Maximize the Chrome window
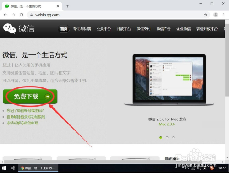 pyautogui.click(x=212, y=3)
